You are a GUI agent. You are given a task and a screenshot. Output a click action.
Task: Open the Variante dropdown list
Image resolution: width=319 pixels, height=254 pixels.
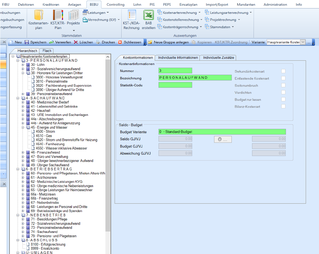pos(302,42)
